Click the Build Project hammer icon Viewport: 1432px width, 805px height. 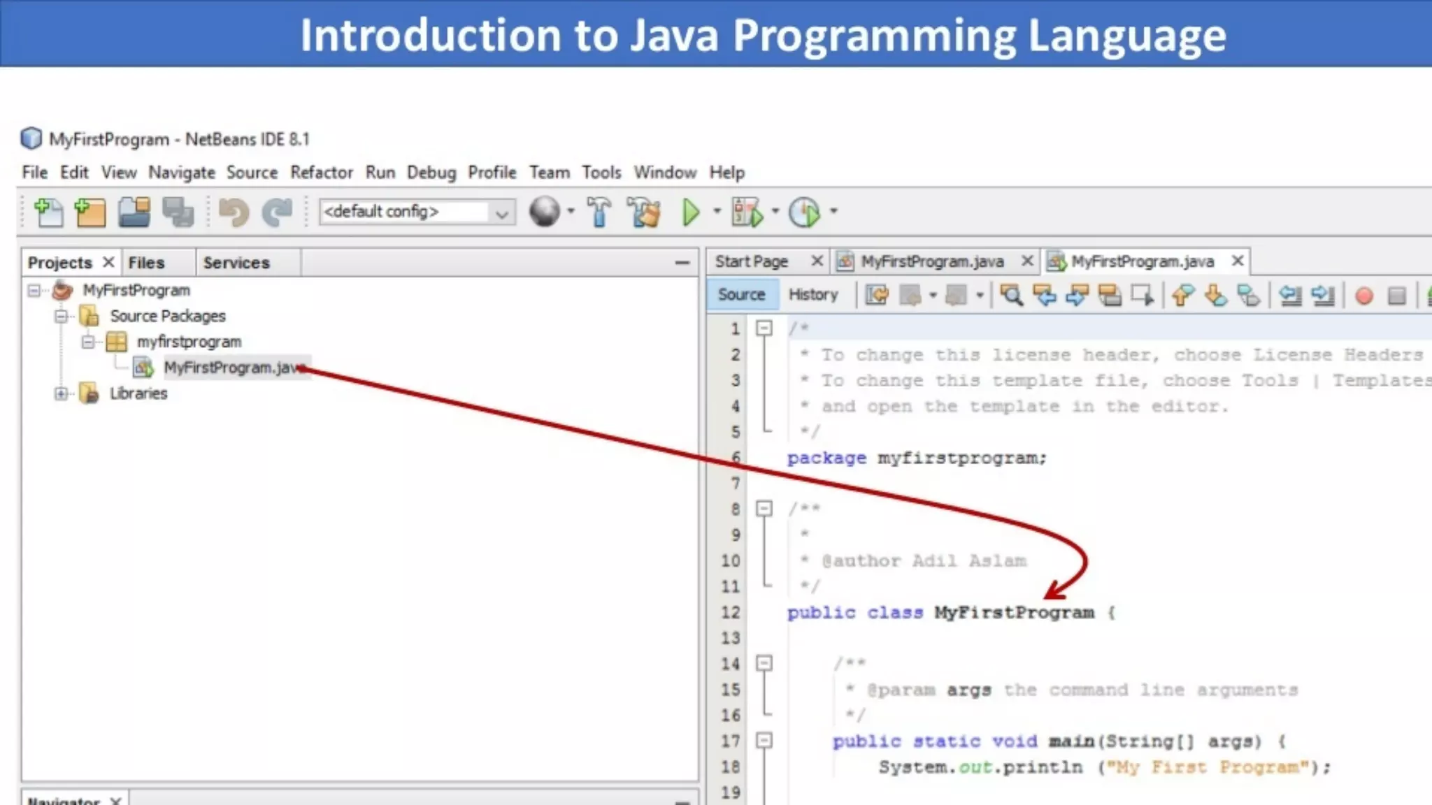pyautogui.click(x=599, y=212)
